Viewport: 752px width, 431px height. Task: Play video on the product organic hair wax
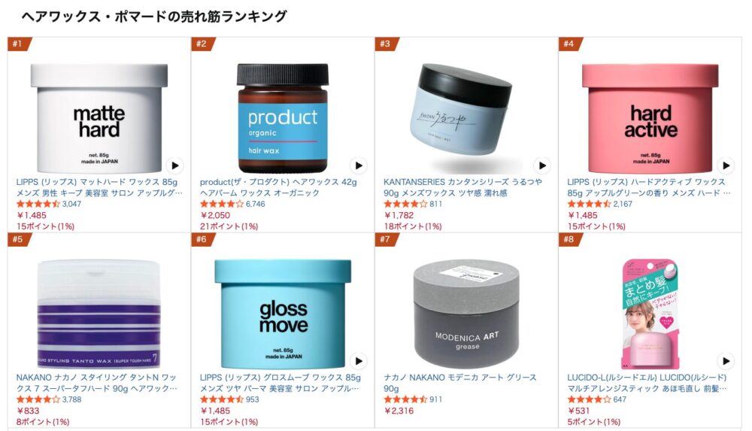(358, 165)
